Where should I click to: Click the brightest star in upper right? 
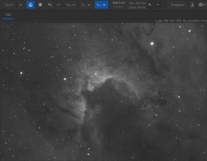pyautogui.click(x=152, y=43)
